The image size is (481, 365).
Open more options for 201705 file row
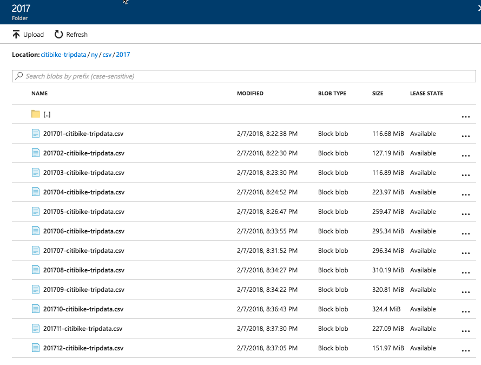466,214
